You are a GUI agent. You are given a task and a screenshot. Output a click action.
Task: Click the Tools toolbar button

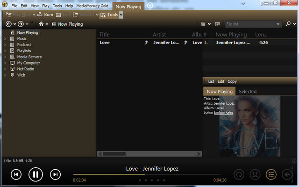(109, 14)
